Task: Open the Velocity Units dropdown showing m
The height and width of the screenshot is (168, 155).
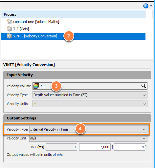Action: coord(90,104)
